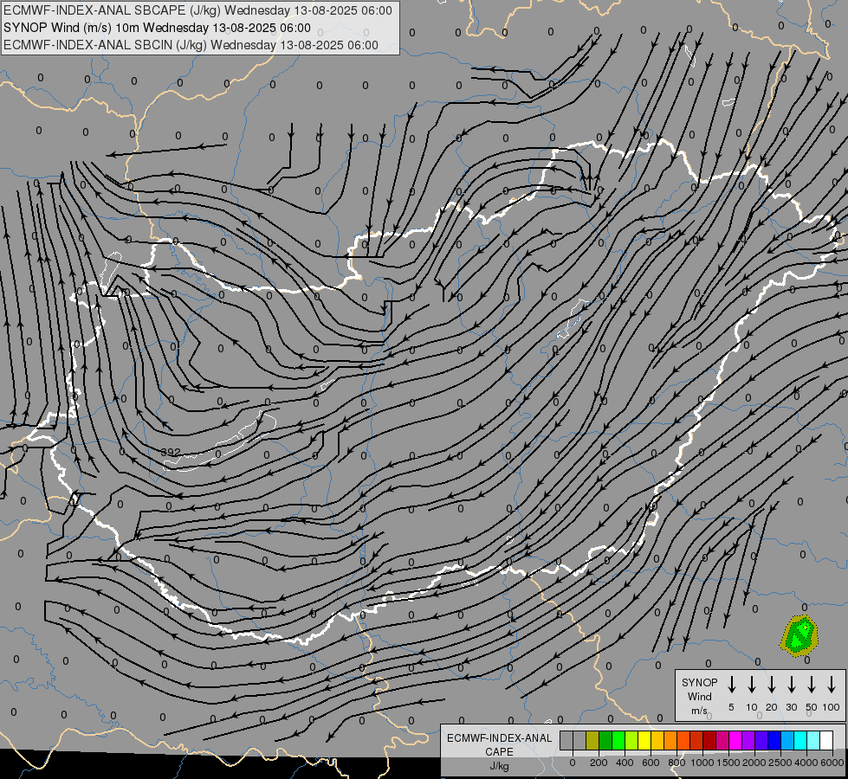Click the 6000 tick label on the CAPE scale
Image resolution: width=848 pixels, height=779 pixels.
(832, 763)
